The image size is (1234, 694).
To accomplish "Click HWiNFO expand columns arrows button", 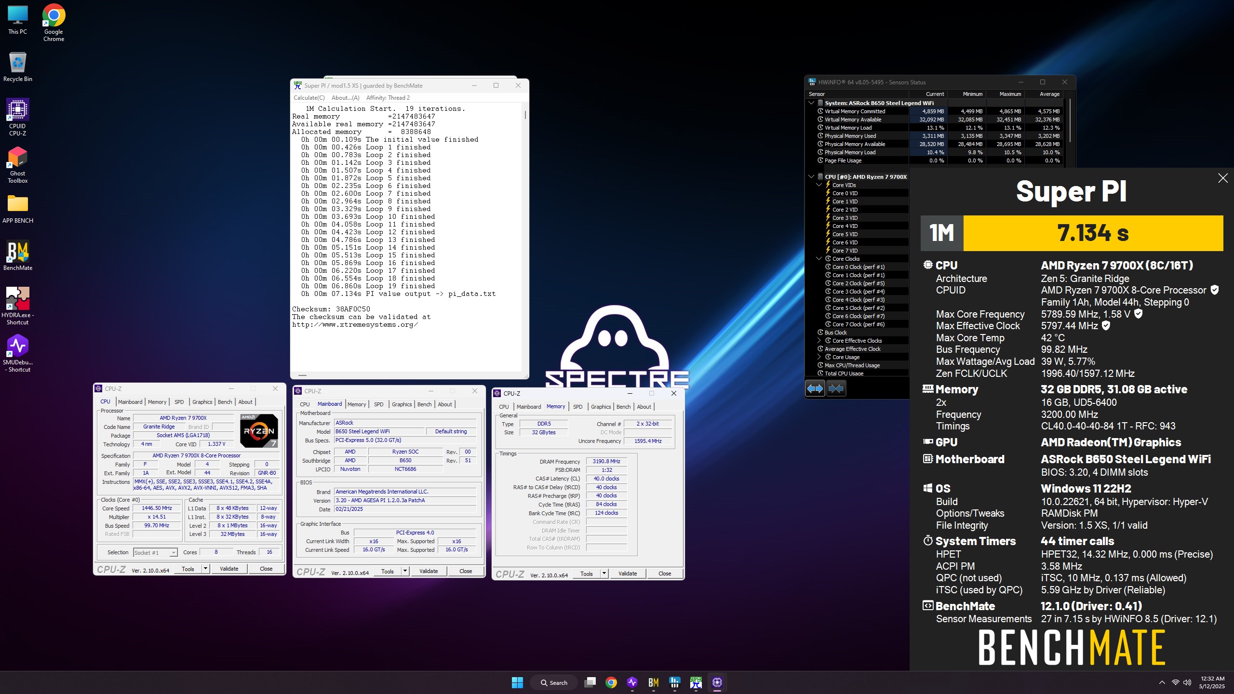I will pyautogui.click(x=815, y=388).
